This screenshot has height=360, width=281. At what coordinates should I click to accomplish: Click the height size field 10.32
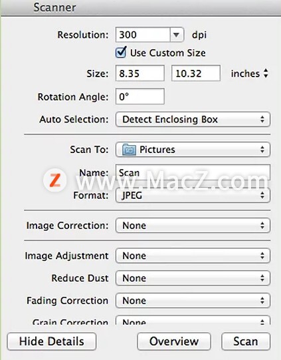coord(196,73)
